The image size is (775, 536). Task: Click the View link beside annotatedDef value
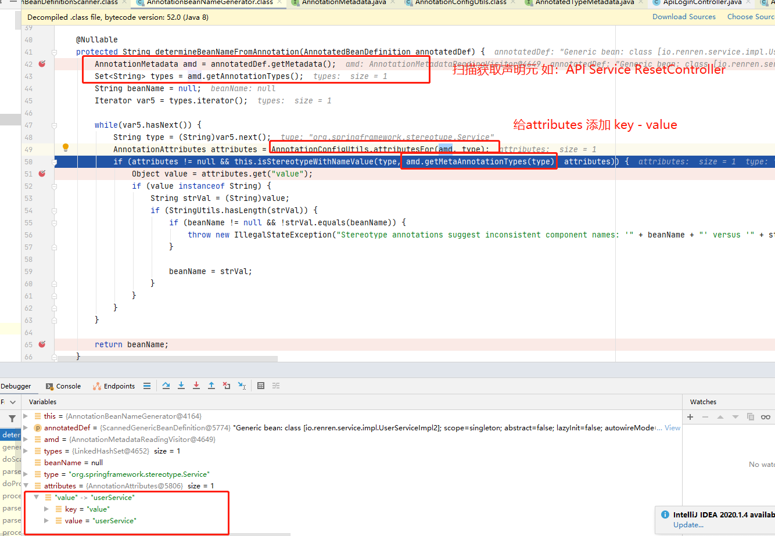click(672, 427)
